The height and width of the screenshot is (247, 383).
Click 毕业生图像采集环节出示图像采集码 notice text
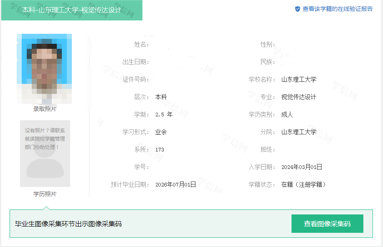68,224
